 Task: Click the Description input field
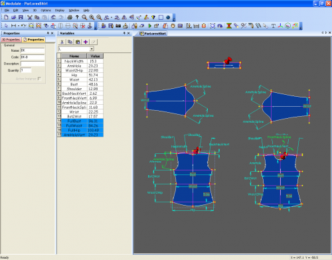(x=33, y=64)
